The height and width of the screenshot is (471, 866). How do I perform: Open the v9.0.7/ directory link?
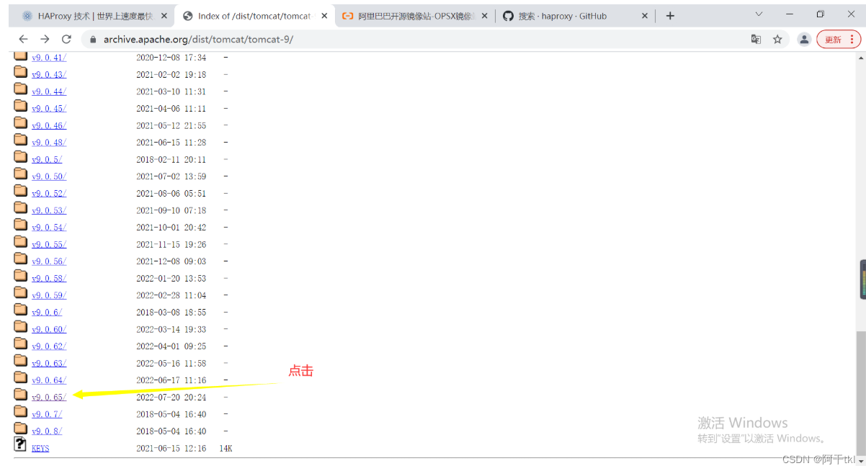[47, 415]
